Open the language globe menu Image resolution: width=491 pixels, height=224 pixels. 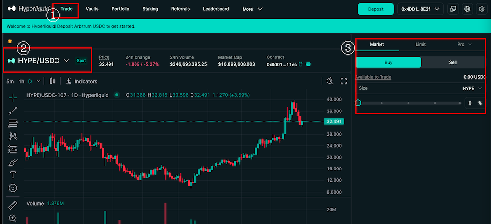(x=467, y=9)
